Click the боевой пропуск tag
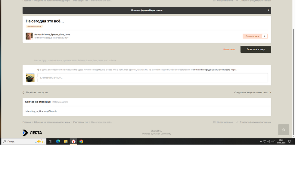Screen dimensions: 301x169 [x=34, y=26]
